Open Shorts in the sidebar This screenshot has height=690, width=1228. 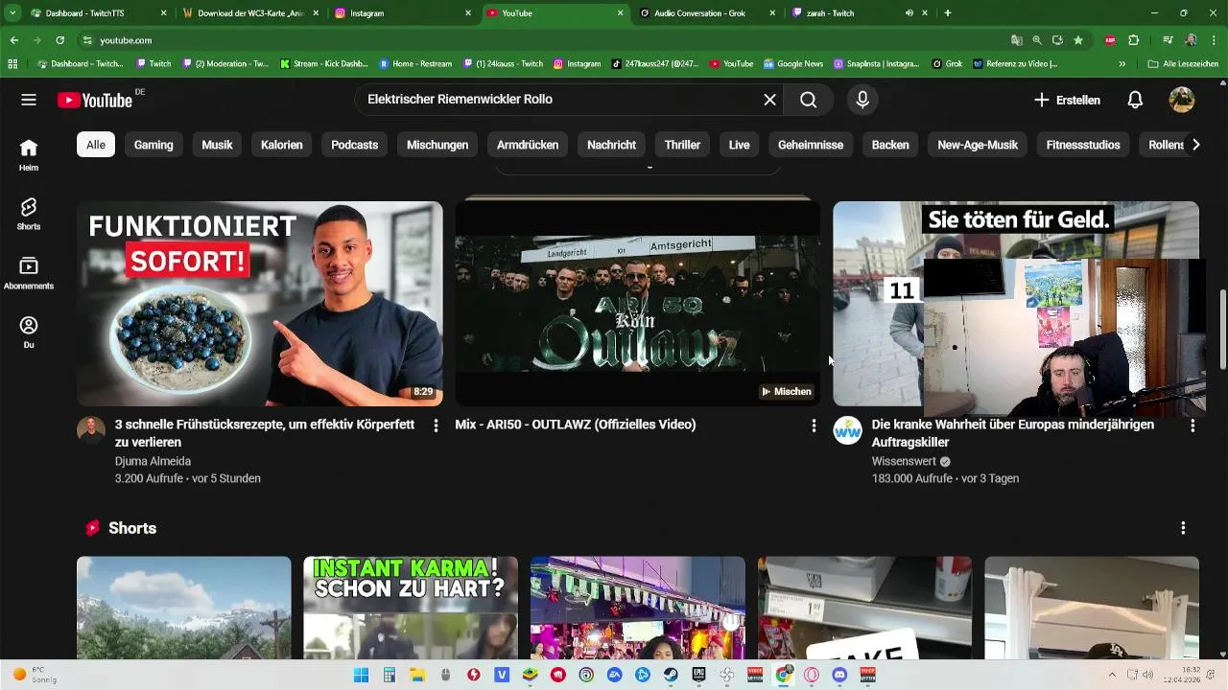pos(29,214)
